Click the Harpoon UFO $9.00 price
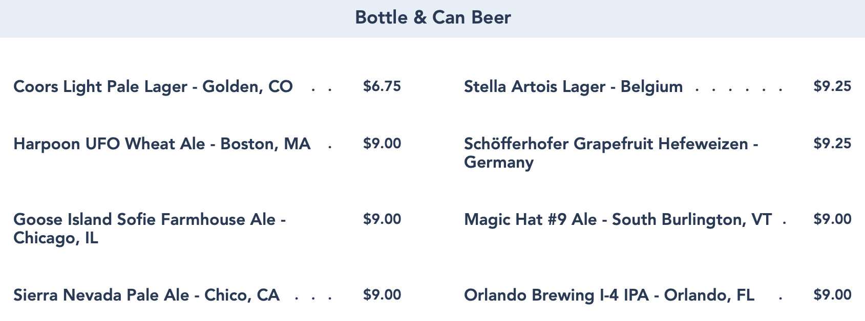This screenshot has width=865, height=321. coord(382,143)
